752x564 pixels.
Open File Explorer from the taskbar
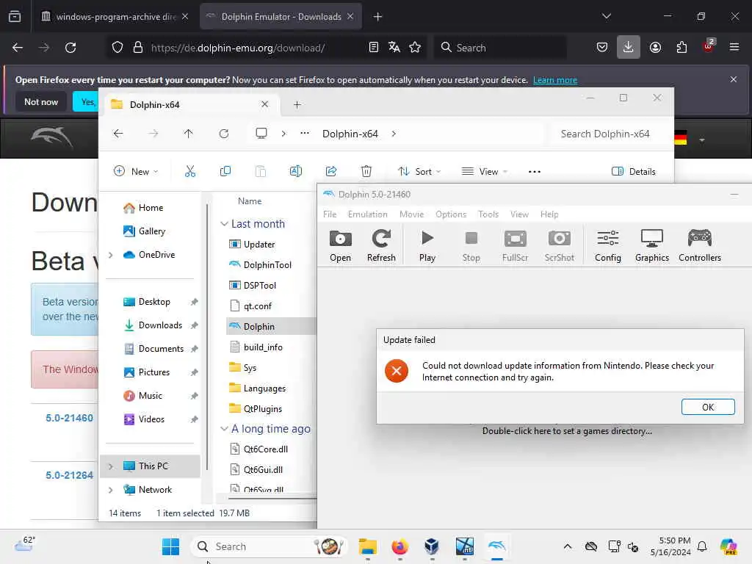(x=368, y=546)
